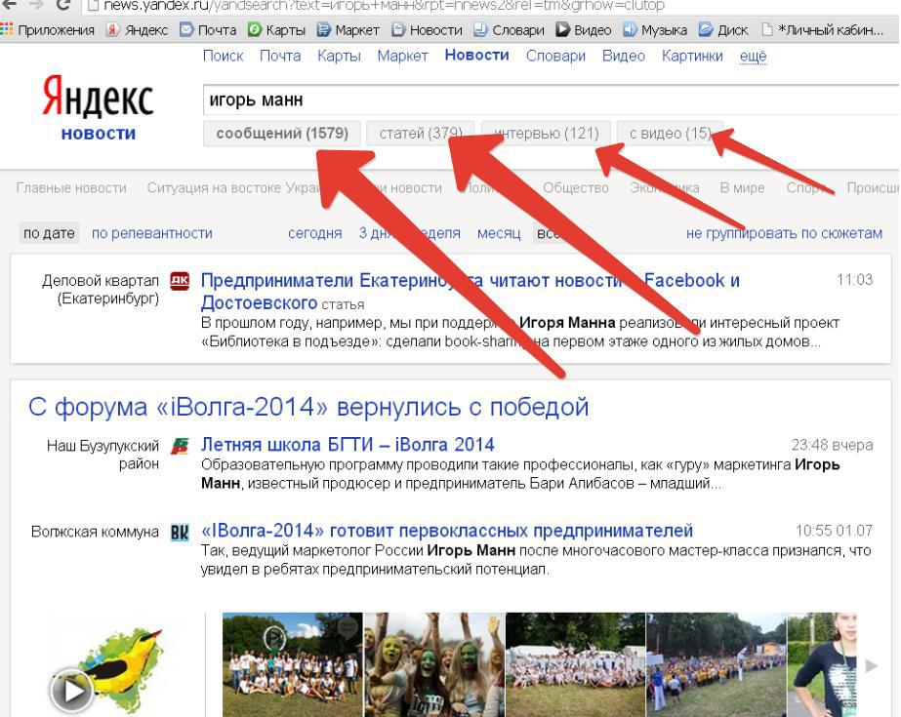Click the 11:03 timestamp
The width and height of the screenshot is (901, 717).
(854, 280)
